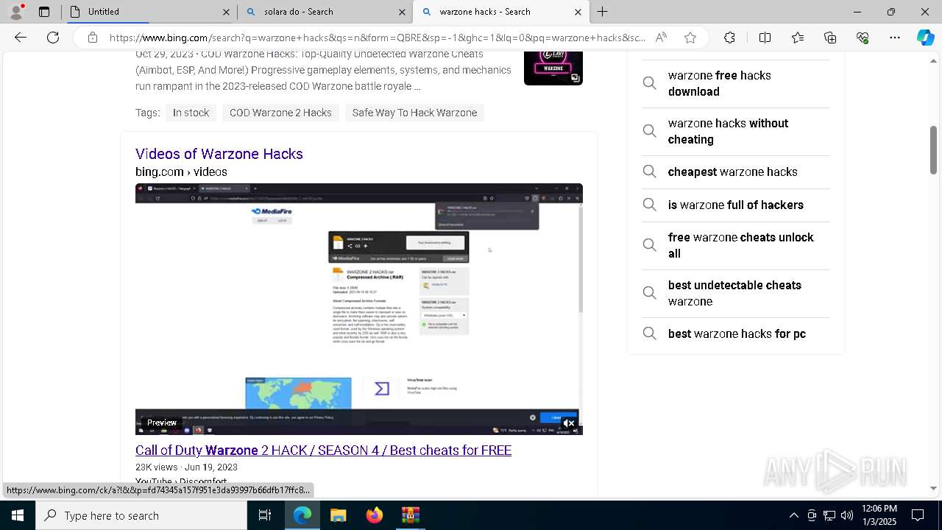Screen dimensions: 942x530
Task: Refresh the current page
Action: [53, 38]
